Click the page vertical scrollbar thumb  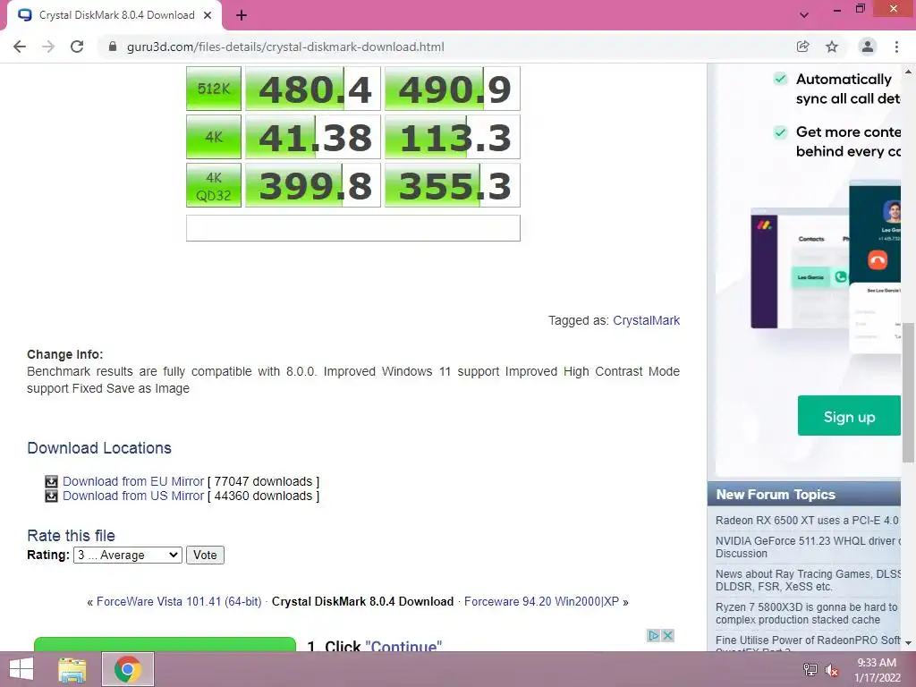coord(909,392)
